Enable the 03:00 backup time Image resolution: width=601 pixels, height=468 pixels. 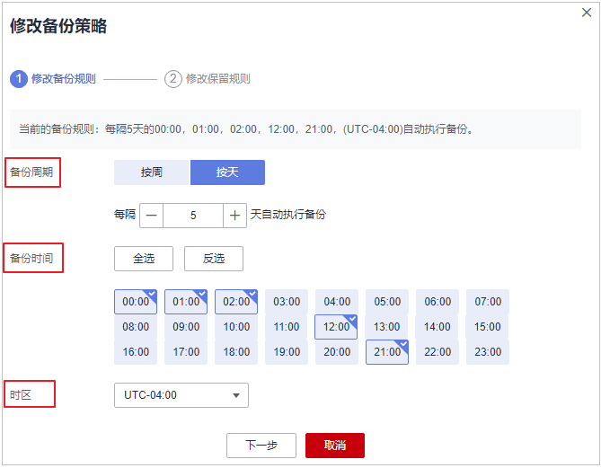point(287,302)
